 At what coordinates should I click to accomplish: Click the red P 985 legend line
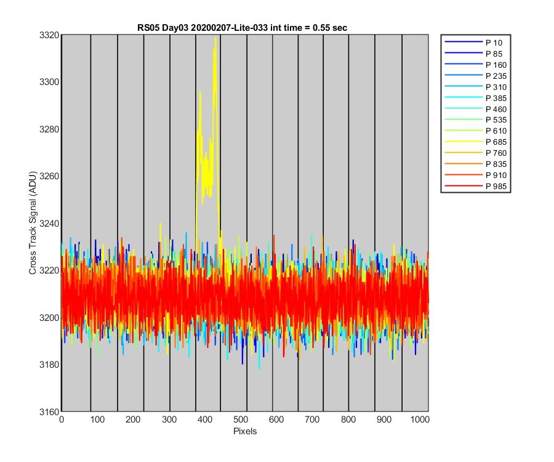click(x=464, y=185)
